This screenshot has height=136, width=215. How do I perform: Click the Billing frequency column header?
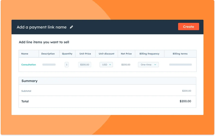click(150, 54)
